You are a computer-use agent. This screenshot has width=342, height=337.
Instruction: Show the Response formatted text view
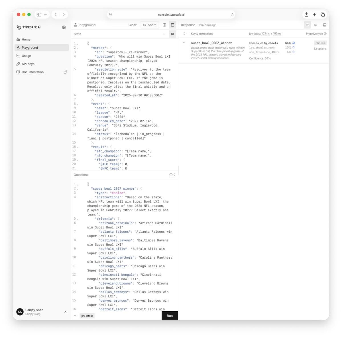point(307,25)
